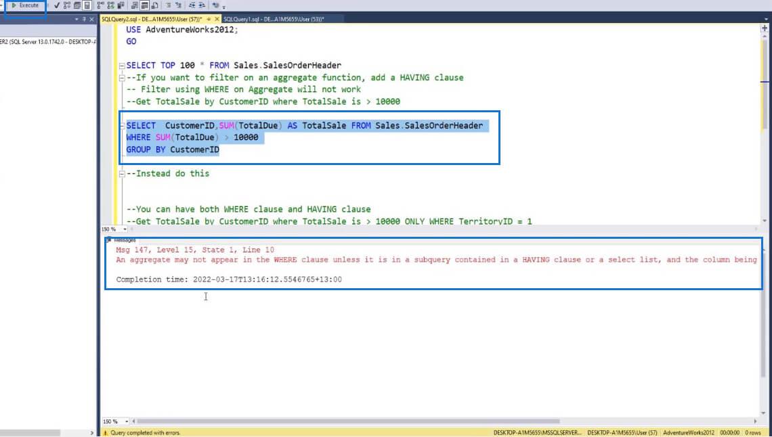Viewport: 772px width, 437px height.
Task: Click the Messages pane scroll-right arrow
Action: click(x=756, y=421)
